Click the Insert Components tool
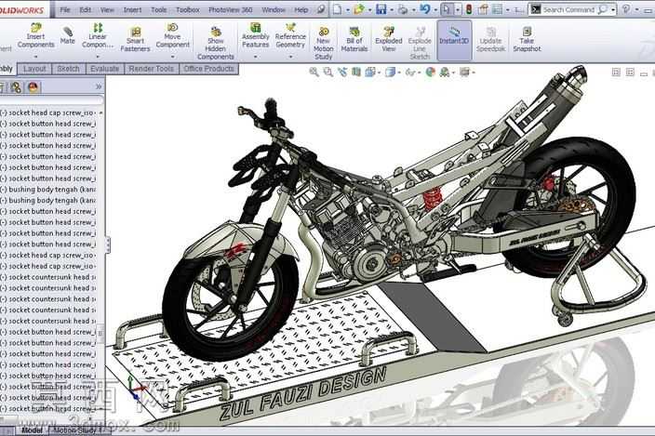Viewport: 655px width, 436px height. point(35,36)
